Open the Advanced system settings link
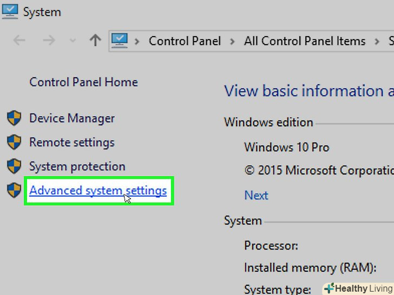 [98, 190]
